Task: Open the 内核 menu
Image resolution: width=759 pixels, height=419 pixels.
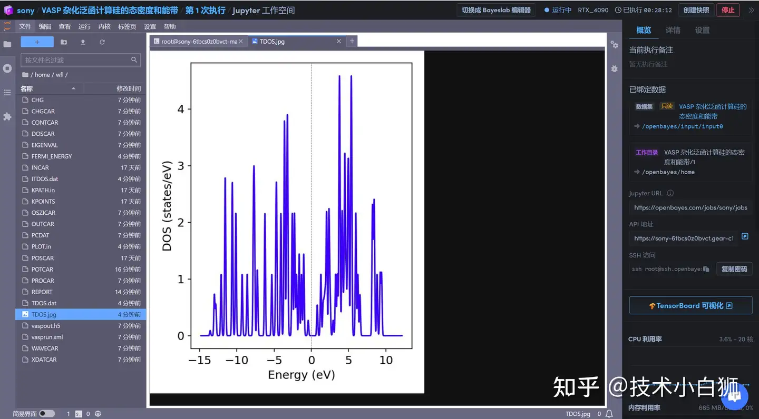Action: point(104,26)
